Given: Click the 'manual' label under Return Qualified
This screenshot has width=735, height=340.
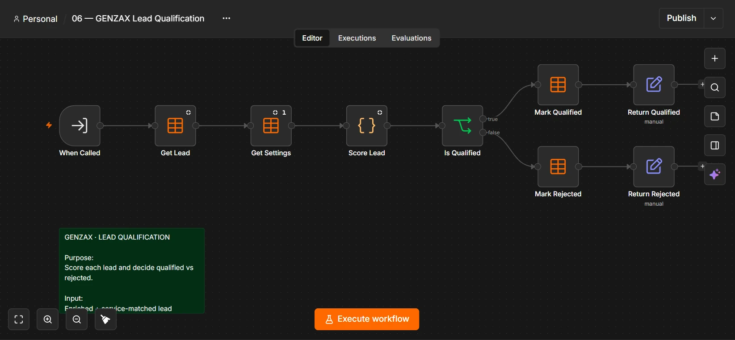Looking at the screenshot, I should click(x=654, y=122).
